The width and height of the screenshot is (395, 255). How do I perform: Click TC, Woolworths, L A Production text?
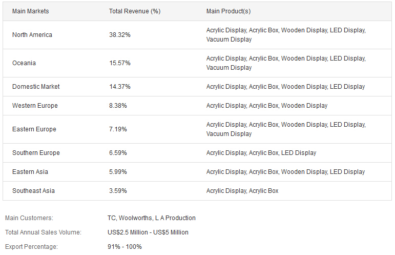[152, 218]
